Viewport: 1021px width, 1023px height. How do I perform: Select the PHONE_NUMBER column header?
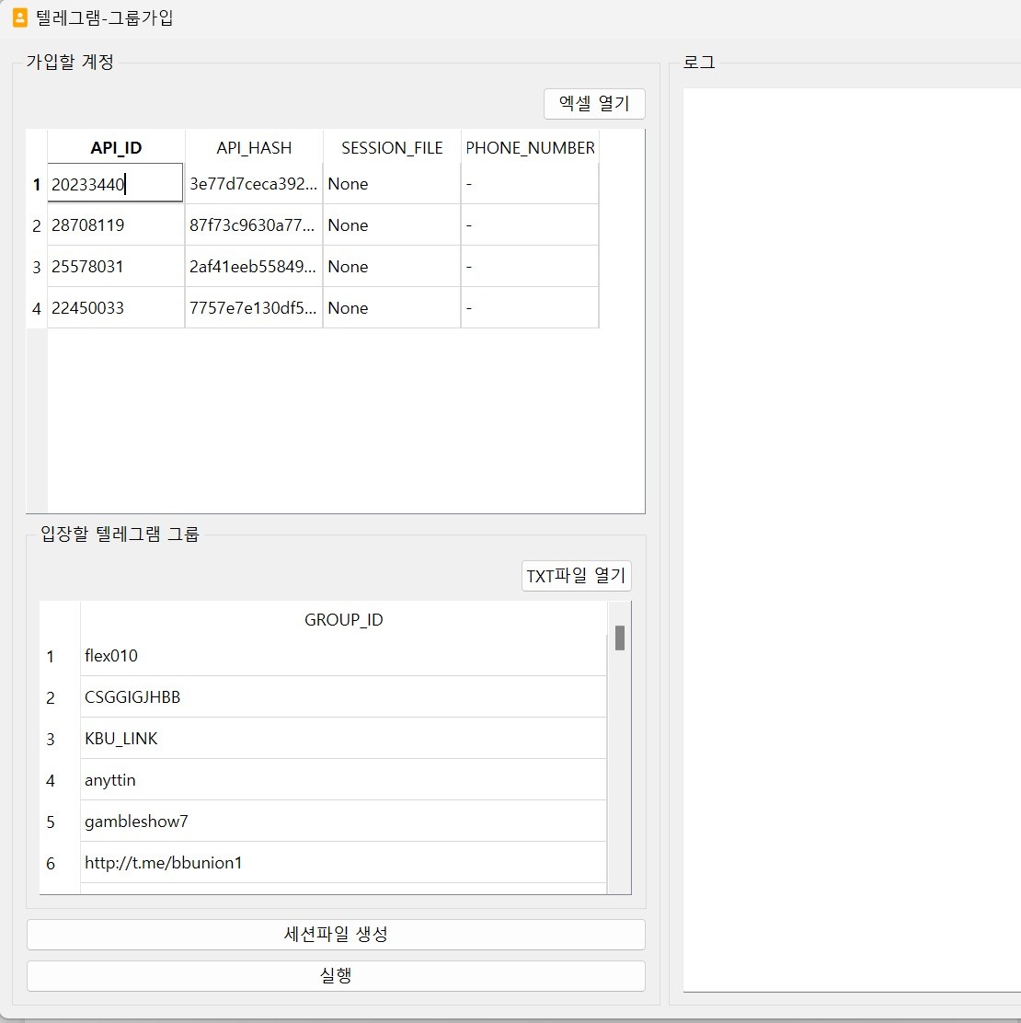pyautogui.click(x=530, y=147)
